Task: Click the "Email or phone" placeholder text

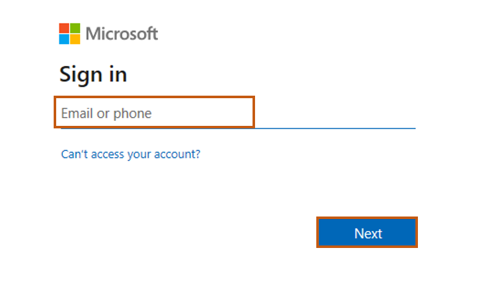Action: 106,114
